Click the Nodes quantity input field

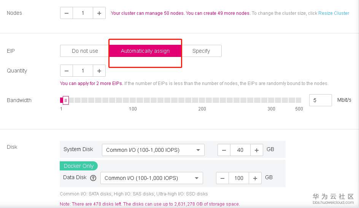pos(83,13)
